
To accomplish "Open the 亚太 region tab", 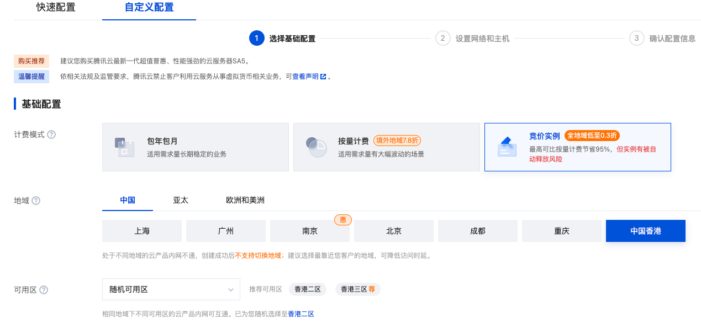I will pyautogui.click(x=181, y=200).
